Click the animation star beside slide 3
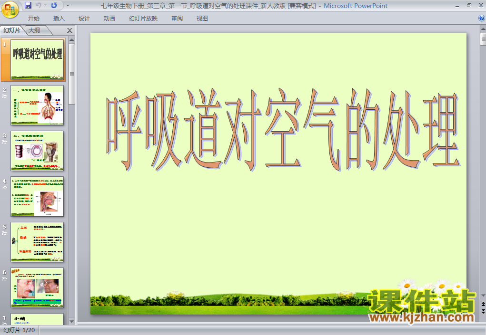Image resolution: width=486 pixels, height=335 pixels. 4,142
